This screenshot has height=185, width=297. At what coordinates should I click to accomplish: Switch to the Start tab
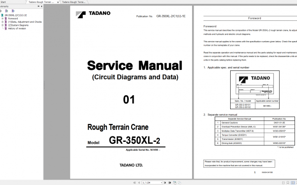coord(3,2)
